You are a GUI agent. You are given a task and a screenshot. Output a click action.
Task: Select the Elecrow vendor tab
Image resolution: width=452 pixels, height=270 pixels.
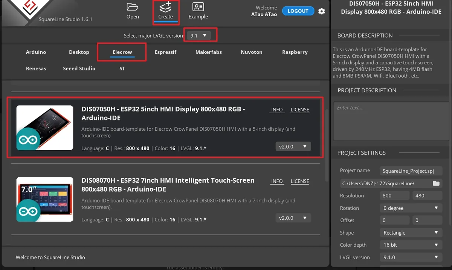(x=122, y=52)
